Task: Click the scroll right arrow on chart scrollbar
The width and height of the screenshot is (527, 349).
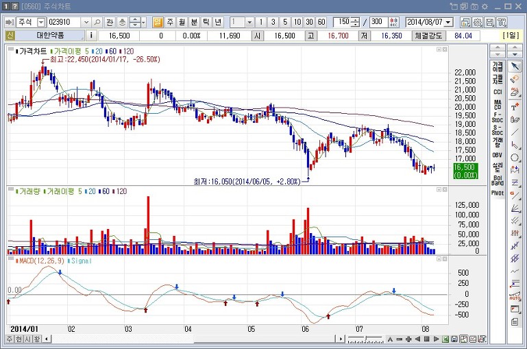Action: point(341,339)
